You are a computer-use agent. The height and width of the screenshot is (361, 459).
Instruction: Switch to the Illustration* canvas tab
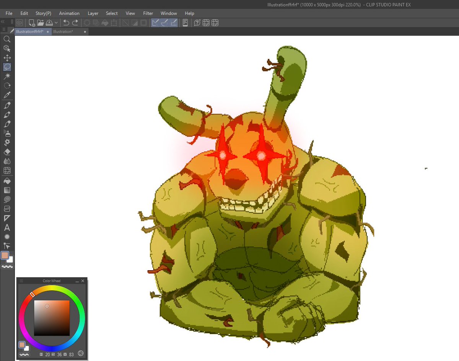[63, 31]
